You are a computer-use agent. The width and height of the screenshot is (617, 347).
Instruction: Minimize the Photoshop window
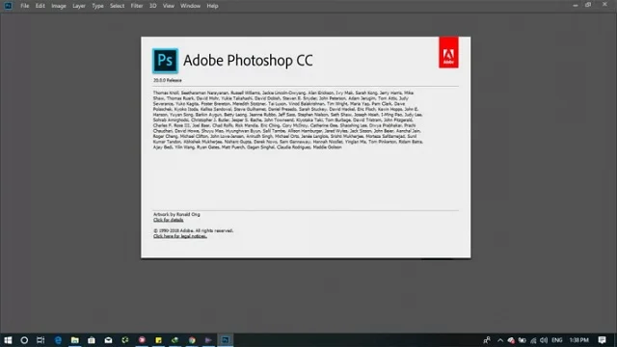(x=576, y=5)
